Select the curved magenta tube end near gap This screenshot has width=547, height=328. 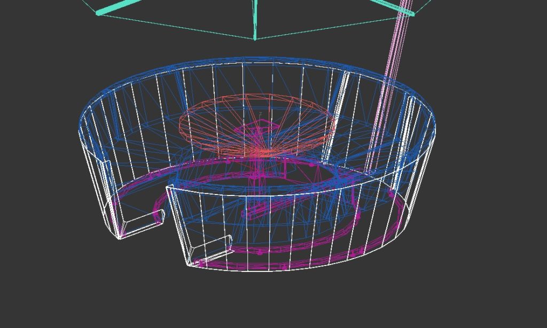pyautogui.click(x=159, y=213)
